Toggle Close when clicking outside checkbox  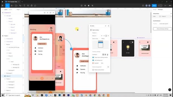[93, 57]
